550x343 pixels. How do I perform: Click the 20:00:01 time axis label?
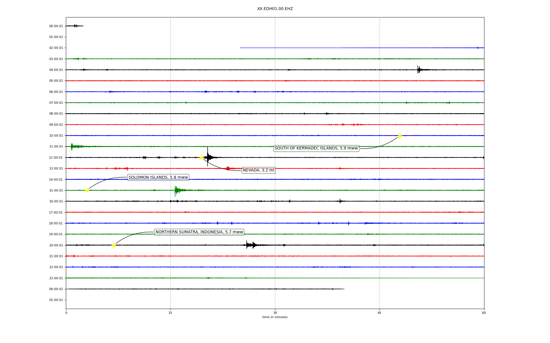pos(56,245)
